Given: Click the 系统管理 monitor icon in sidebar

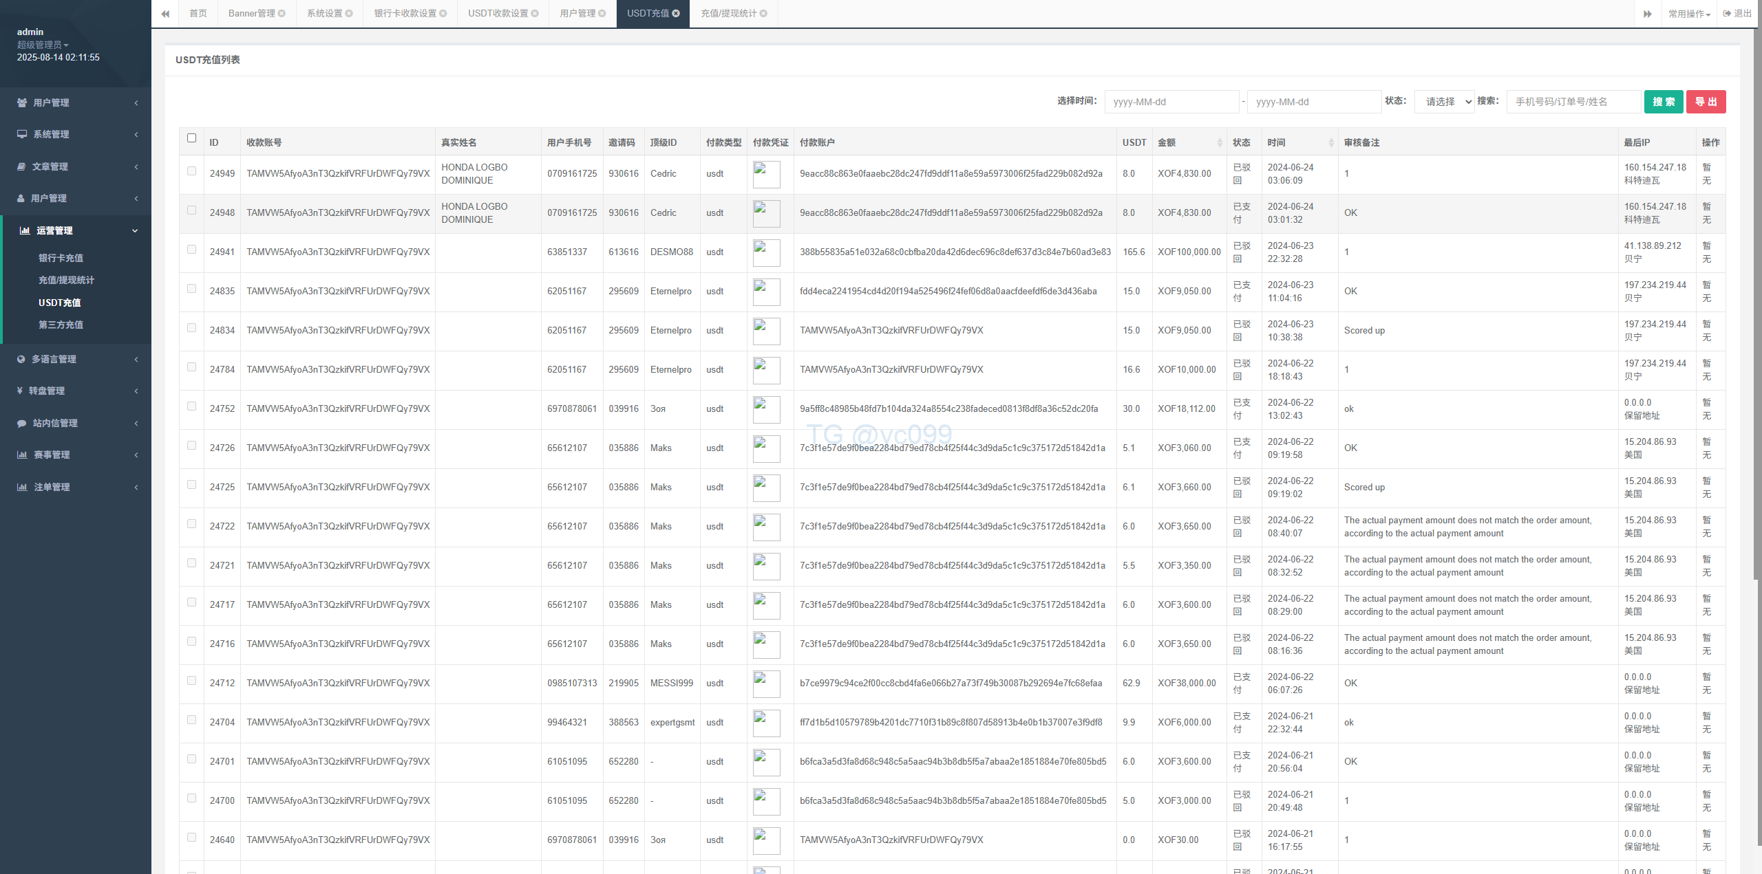Looking at the screenshot, I should click(22, 134).
